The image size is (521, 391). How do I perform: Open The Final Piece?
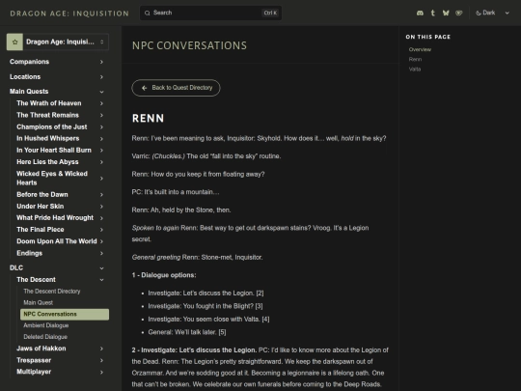41,230
